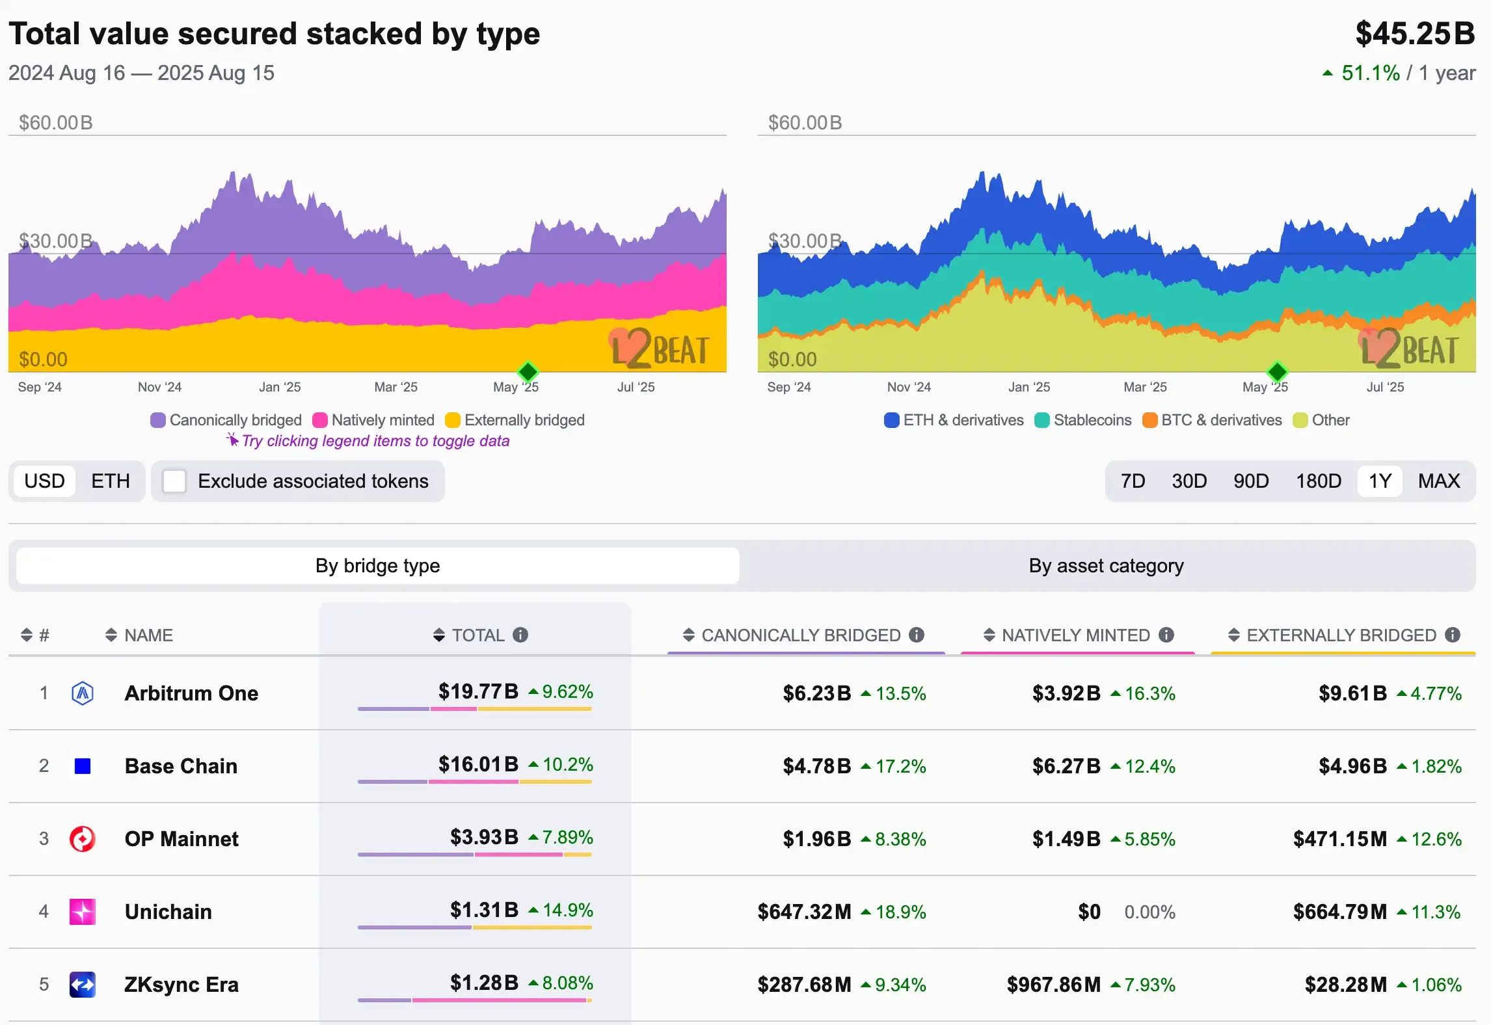Click the info icon next to CANONICALLY BRIDGED

click(917, 635)
